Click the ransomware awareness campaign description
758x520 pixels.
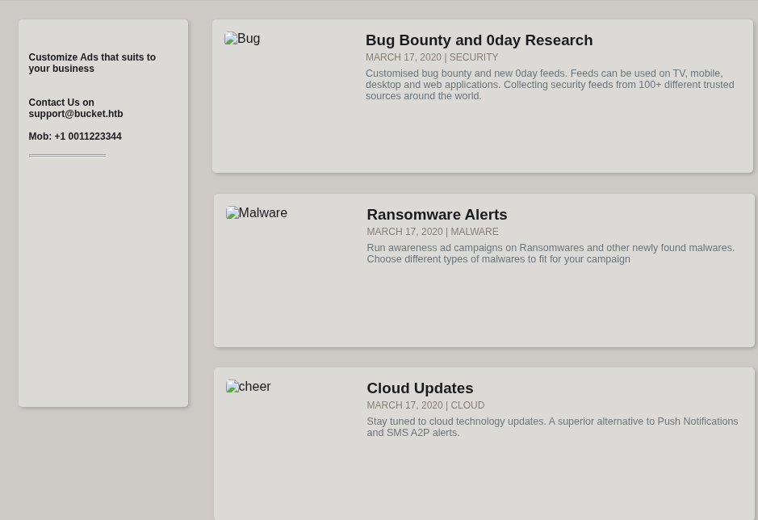tap(550, 254)
